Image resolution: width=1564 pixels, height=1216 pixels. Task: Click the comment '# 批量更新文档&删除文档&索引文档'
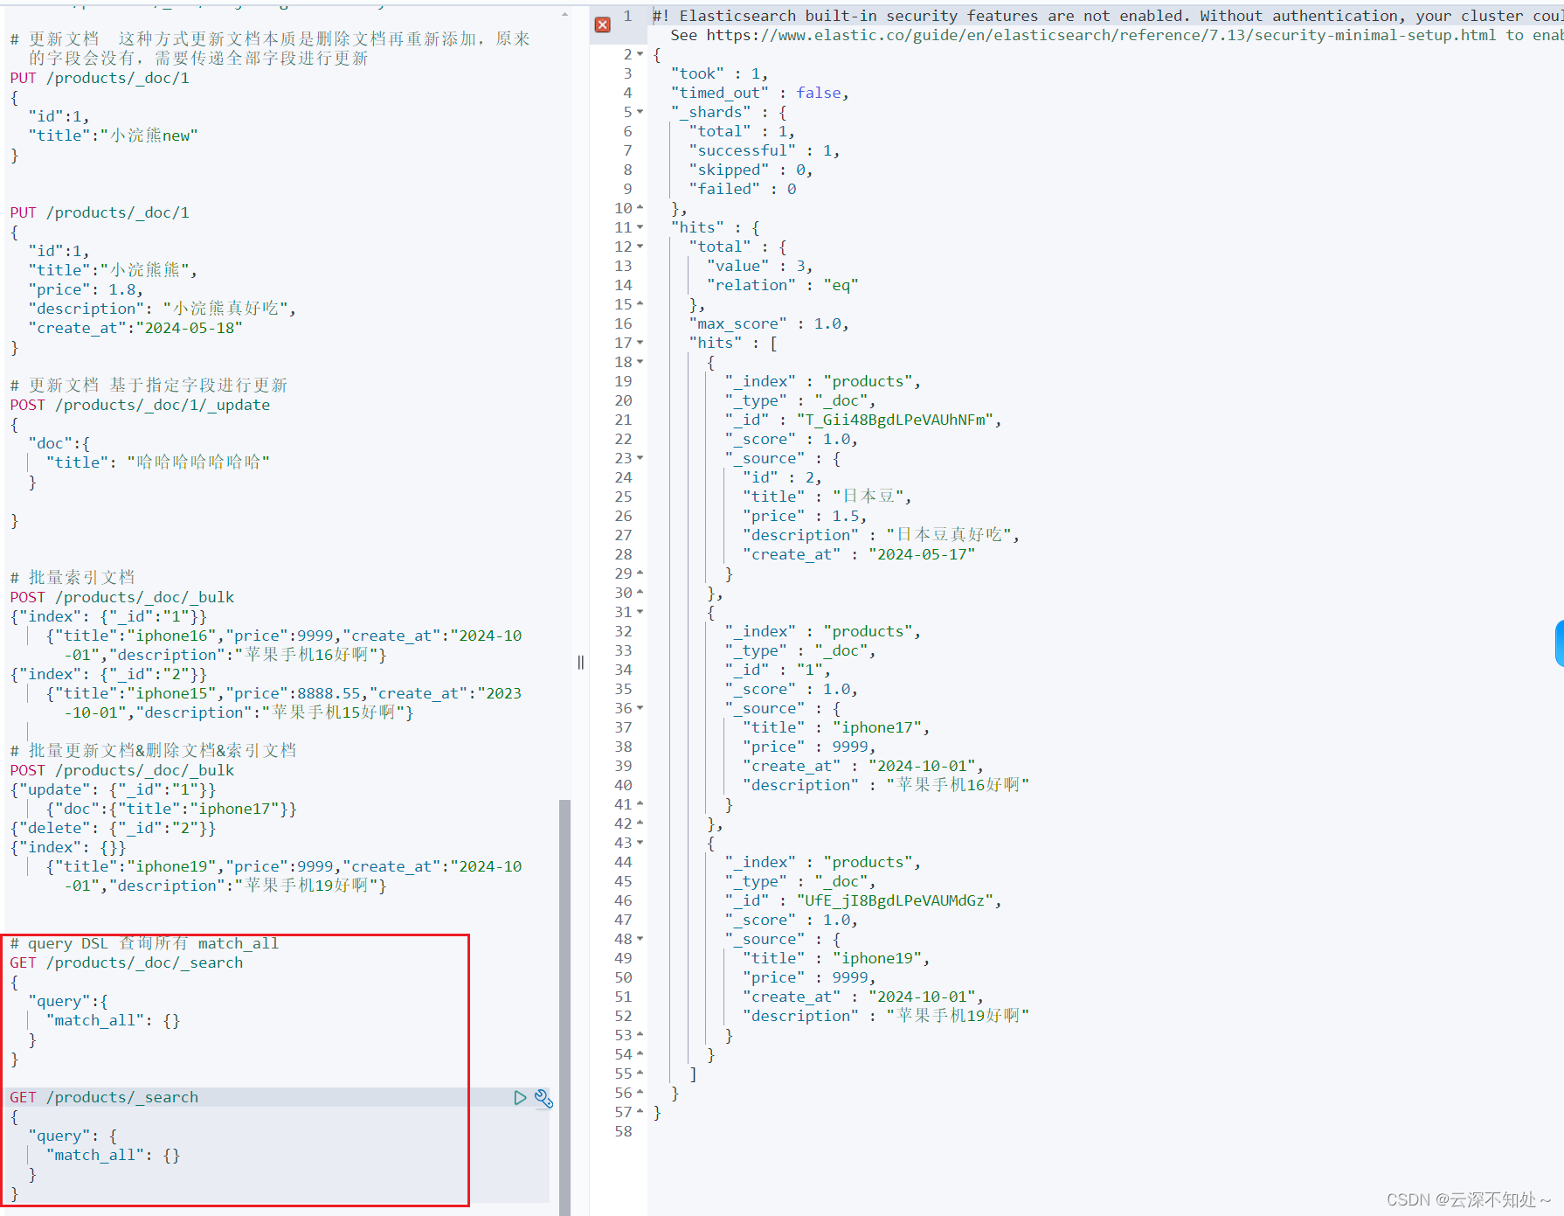tap(153, 751)
